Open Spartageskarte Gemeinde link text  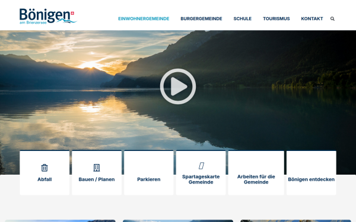point(201,179)
